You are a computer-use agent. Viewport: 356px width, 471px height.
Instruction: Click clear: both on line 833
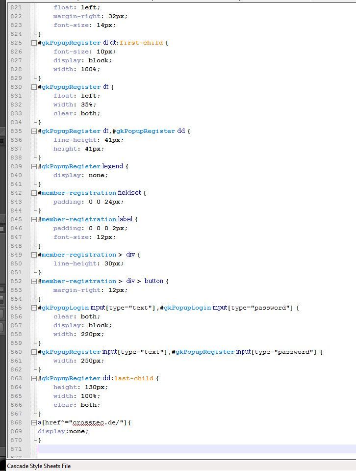click(x=76, y=113)
